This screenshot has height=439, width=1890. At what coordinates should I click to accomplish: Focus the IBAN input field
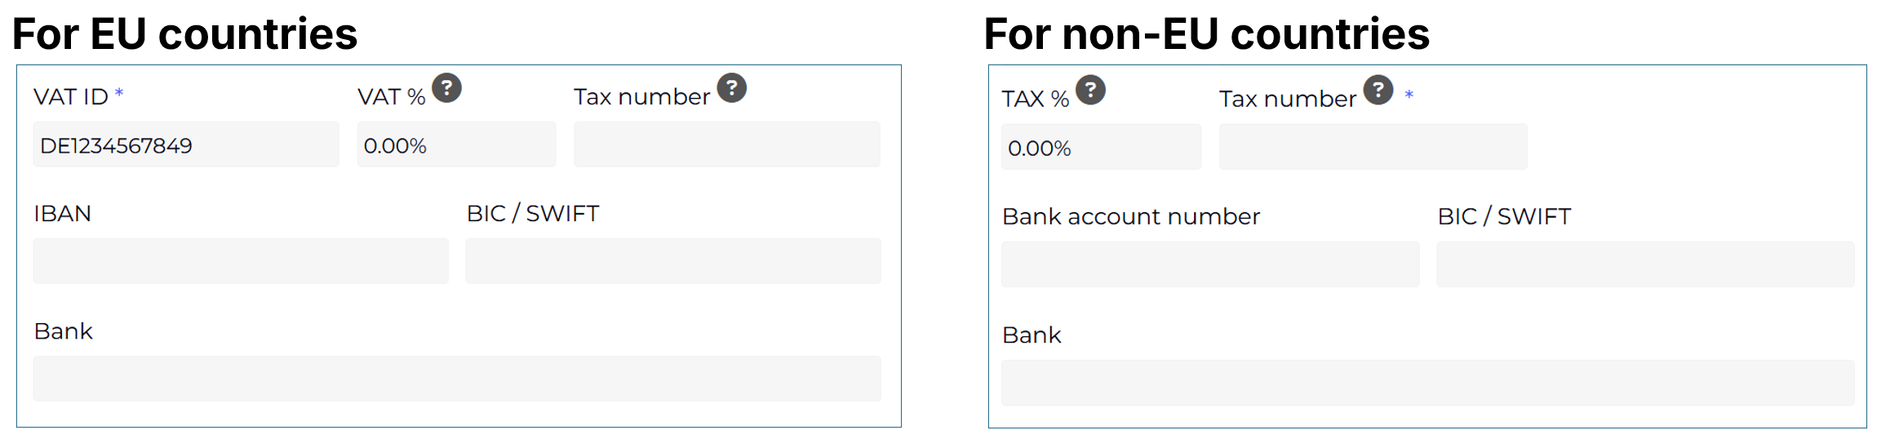(241, 261)
